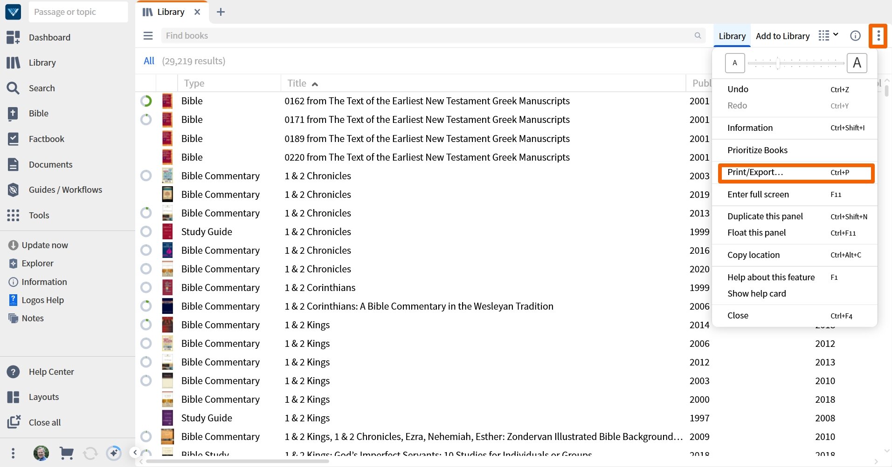Toggle status circle for 2003 Chronicles commentary
This screenshot has height=467, width=892.
tap(146, 176)
